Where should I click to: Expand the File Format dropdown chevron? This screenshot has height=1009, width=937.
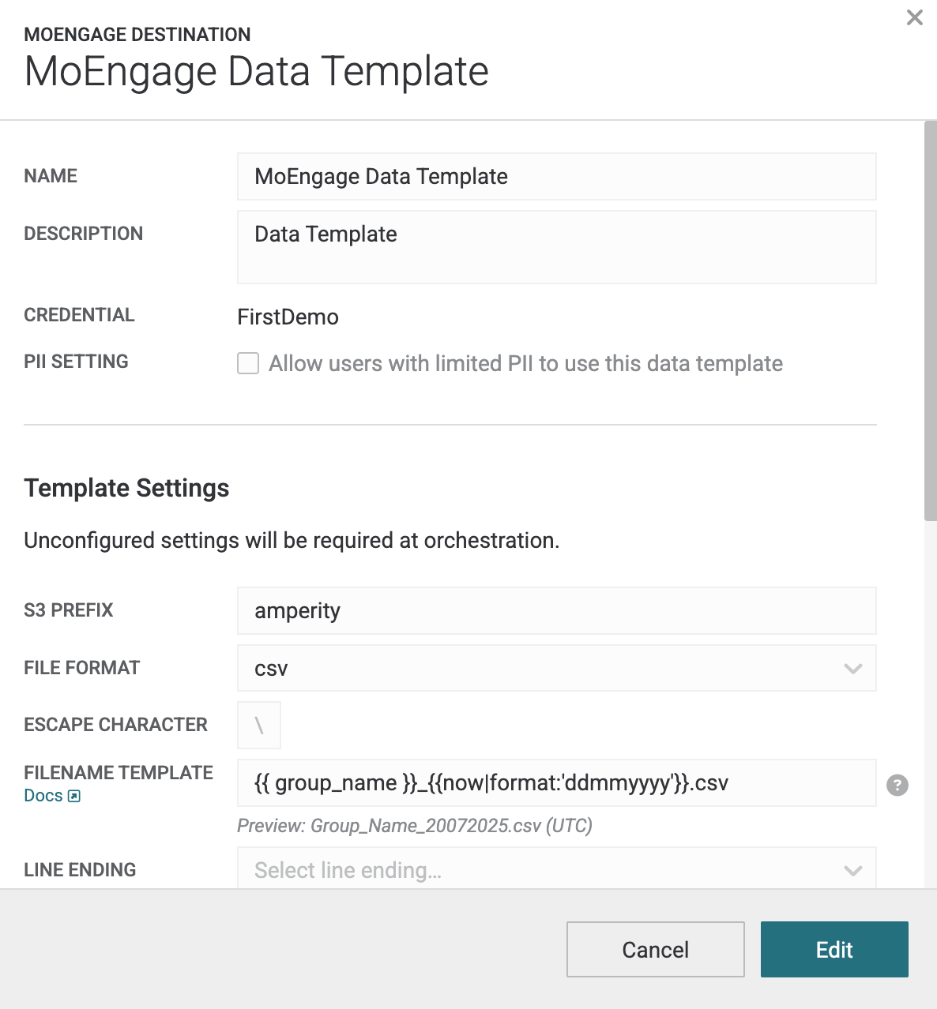tap(852, 669)
